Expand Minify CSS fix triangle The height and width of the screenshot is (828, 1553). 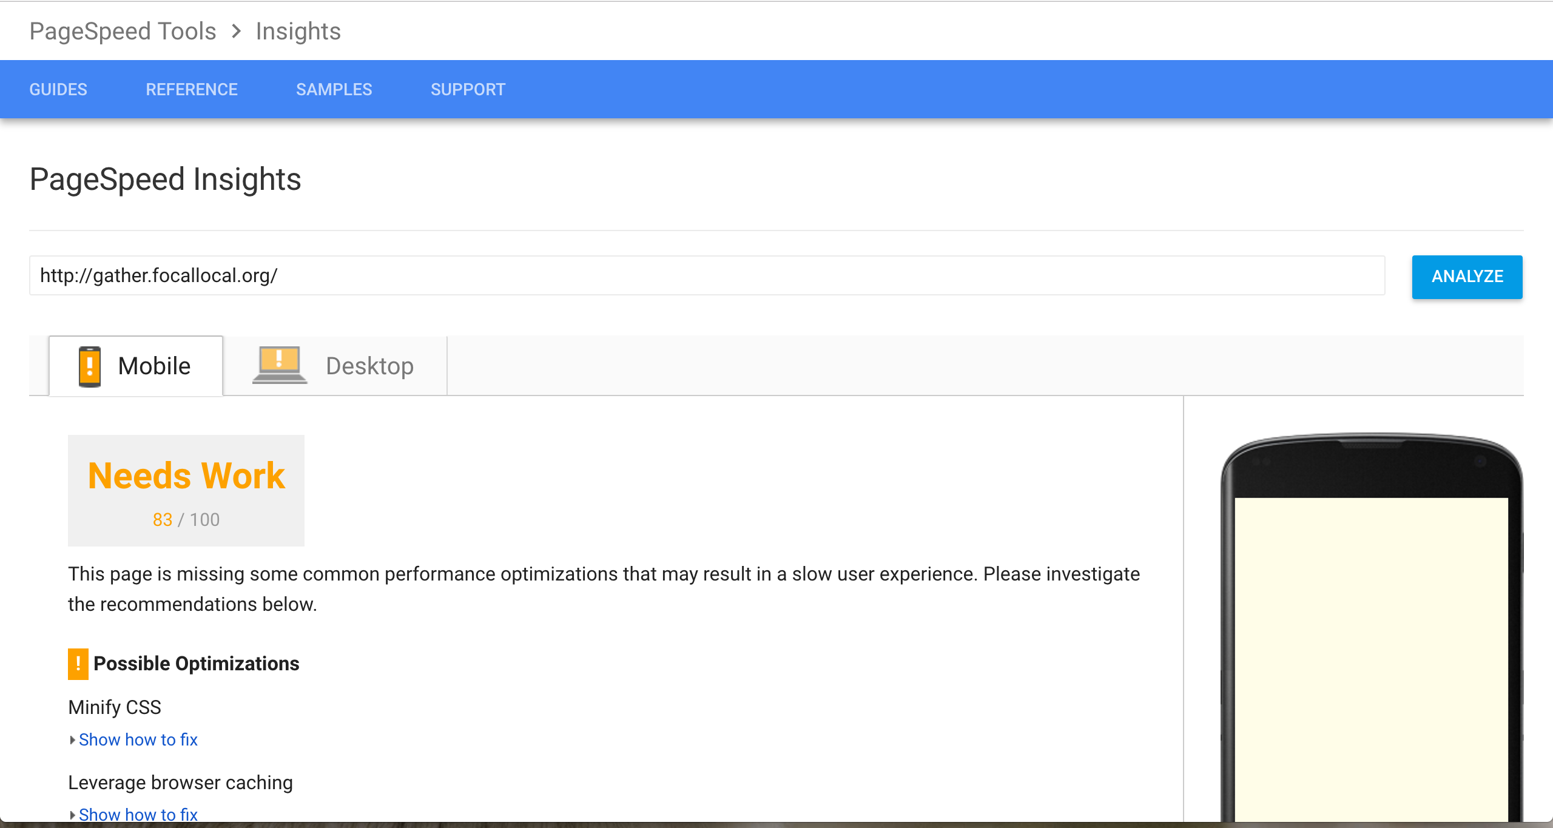pyautogui.click(x=72, y=739)
